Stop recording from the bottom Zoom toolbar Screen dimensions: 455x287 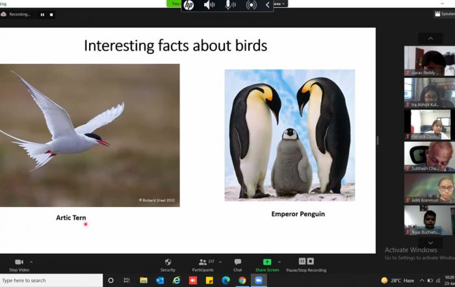click(311, 261)
